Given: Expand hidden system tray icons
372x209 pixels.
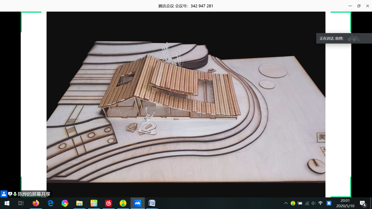Looking at the screenshot, I should pyautogui.click(x=286, y=203).
